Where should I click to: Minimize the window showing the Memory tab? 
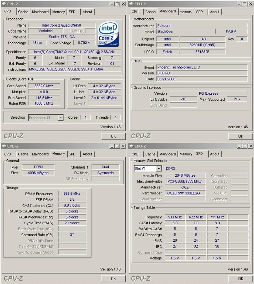[x=112, y=146]
